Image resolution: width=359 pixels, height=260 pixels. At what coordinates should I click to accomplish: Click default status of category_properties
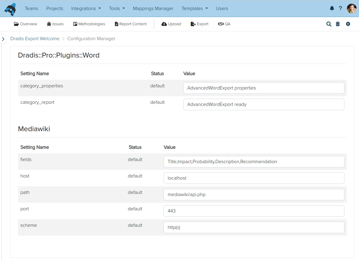157,86
